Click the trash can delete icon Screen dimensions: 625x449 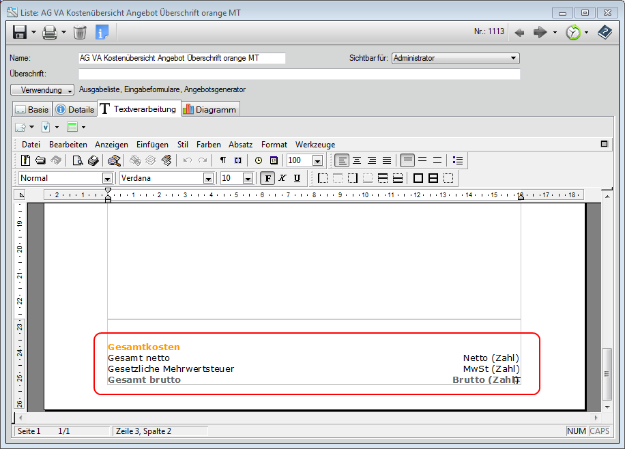point(80,32)
